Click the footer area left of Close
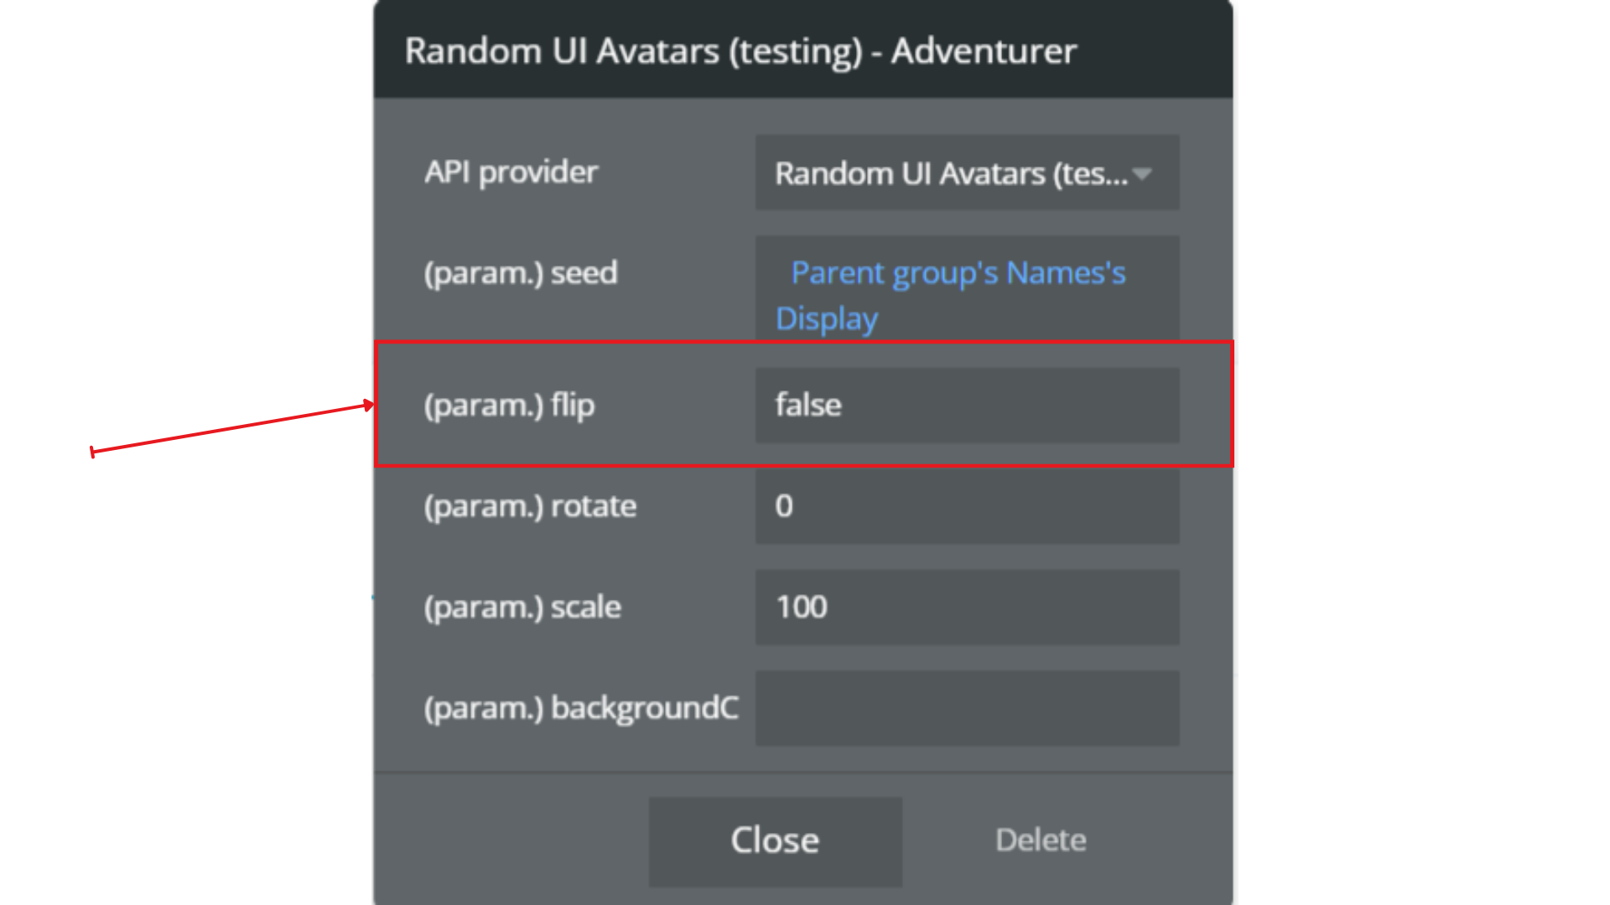The width and height of the screenshot is (1610, 905). tap(512, 840)
